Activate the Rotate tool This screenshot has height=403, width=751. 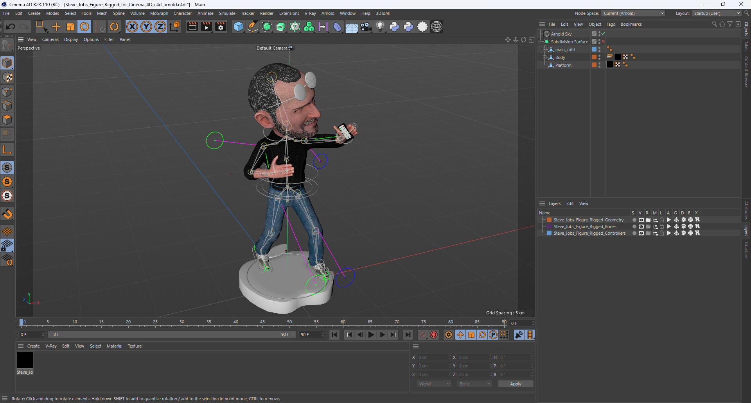pos(84,27)
